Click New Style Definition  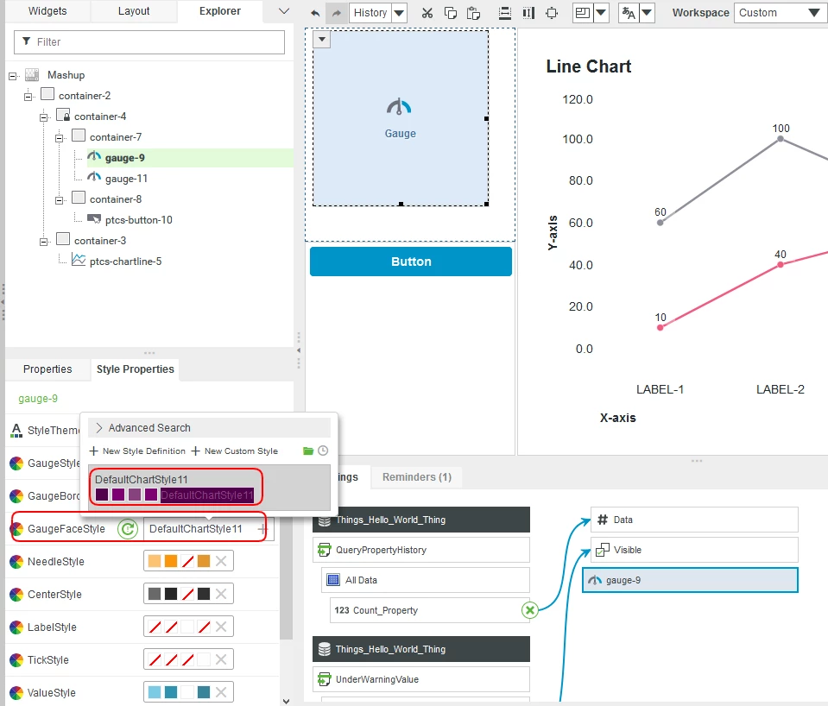[138, 451]
